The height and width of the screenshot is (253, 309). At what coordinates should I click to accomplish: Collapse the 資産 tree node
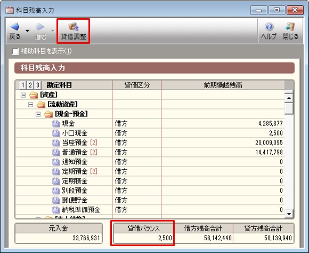pos(23,95)
